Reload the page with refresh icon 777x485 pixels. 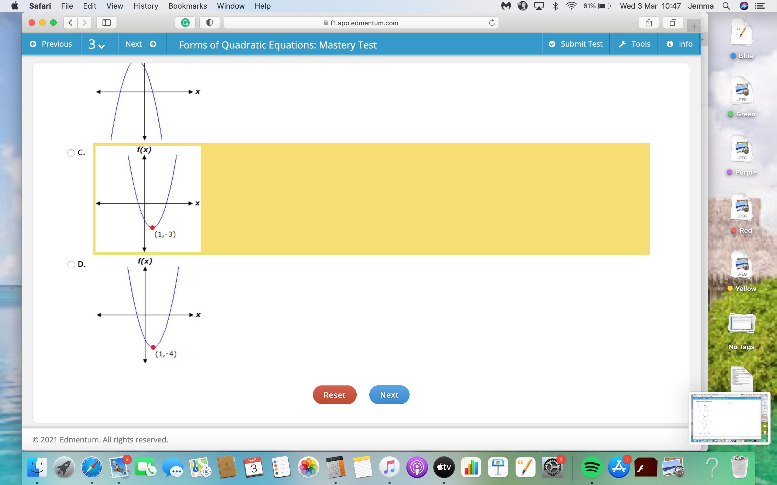coord(492,23)
